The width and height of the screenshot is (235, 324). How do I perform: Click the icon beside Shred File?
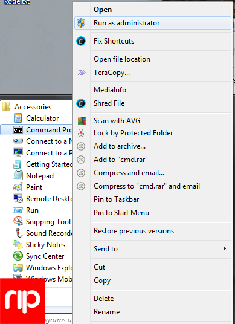tap(81, 103)
